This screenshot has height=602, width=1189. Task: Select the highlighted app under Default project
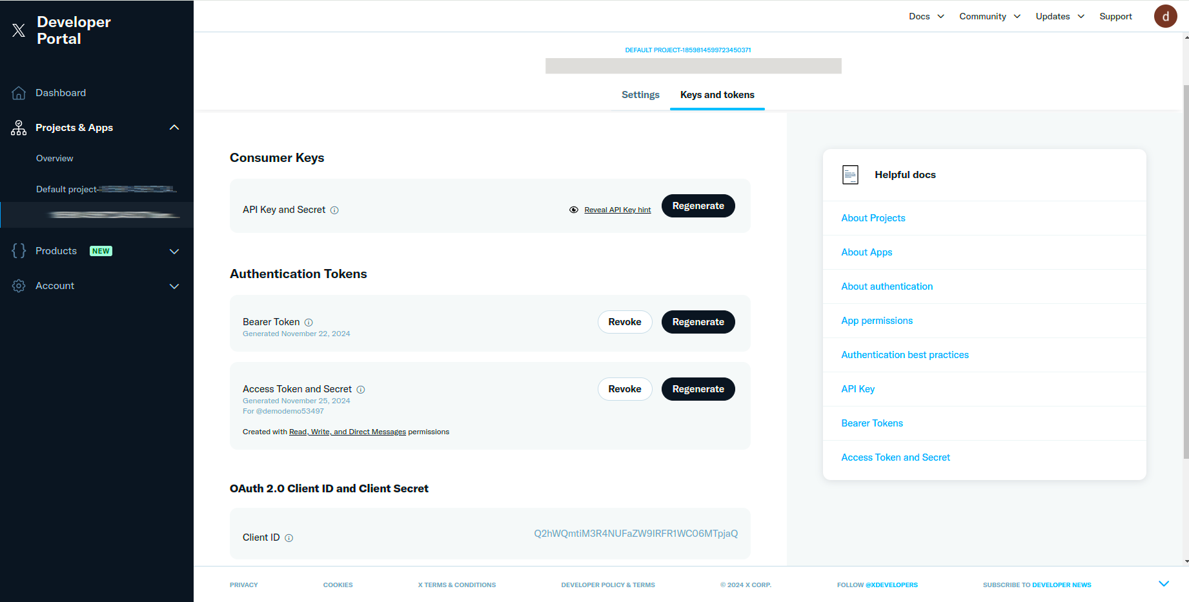click(x=97, y=215)
